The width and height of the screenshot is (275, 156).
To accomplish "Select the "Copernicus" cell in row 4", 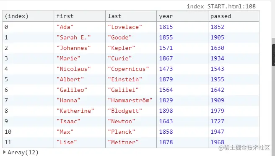I will tap(128, 69).
